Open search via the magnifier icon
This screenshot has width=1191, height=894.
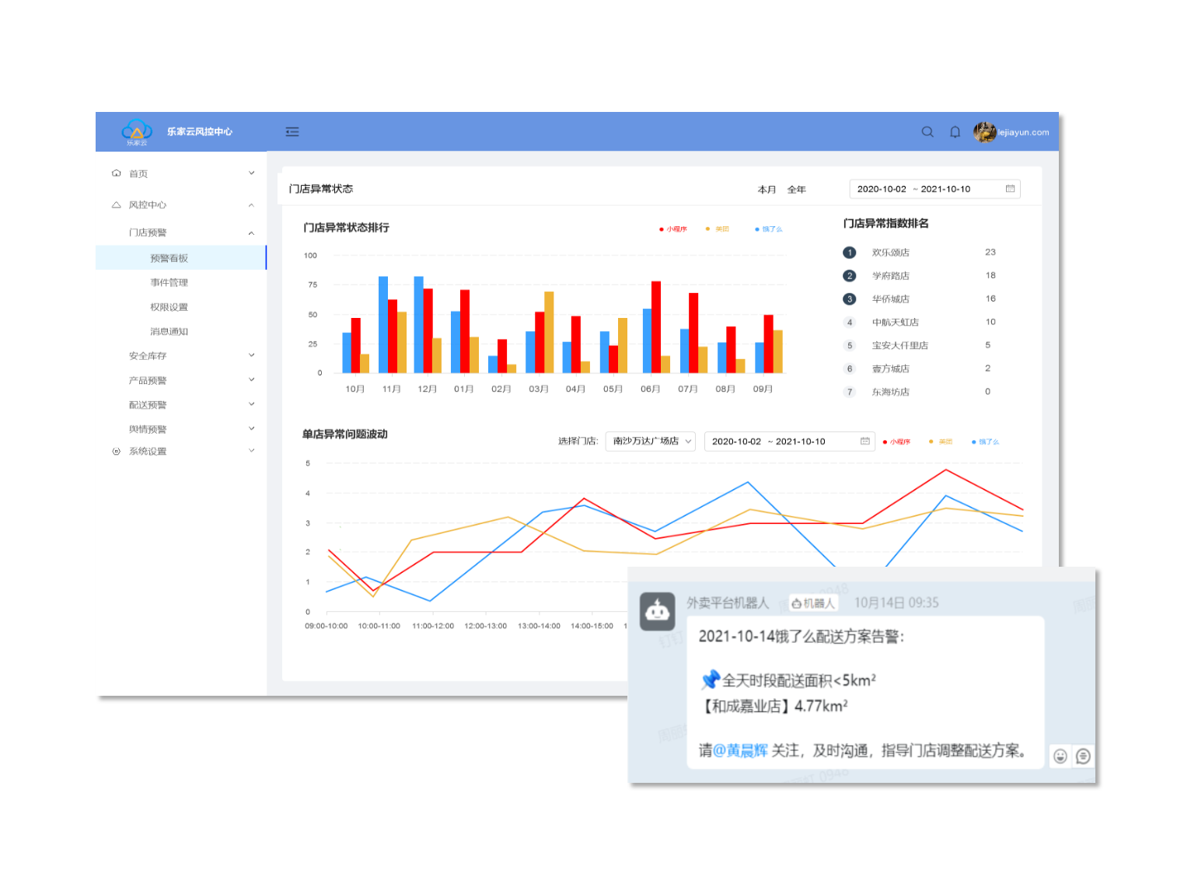pos(927,132)
